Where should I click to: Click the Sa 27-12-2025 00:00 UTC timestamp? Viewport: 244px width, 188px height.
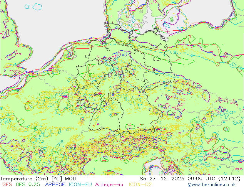(x=190, y=179)
